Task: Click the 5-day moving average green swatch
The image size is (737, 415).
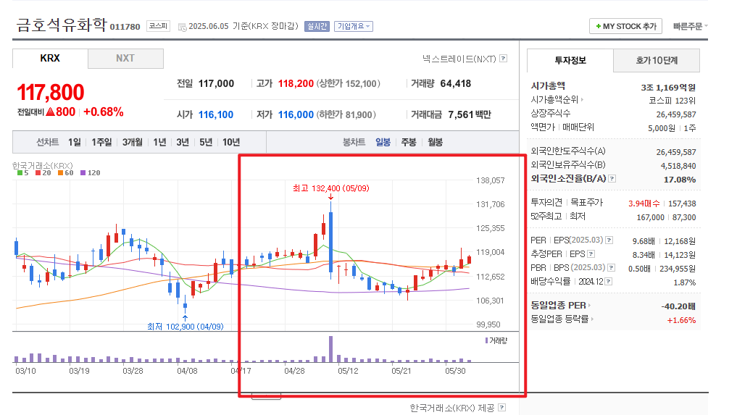Action: (20, 173)
